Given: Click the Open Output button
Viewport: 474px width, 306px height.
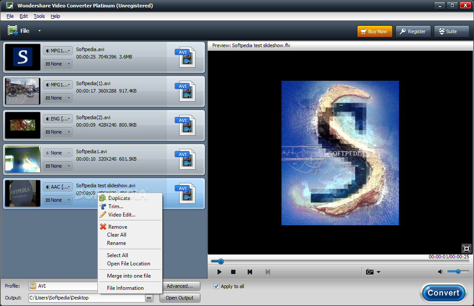Looking at the screenshot, I should (180, 298).
